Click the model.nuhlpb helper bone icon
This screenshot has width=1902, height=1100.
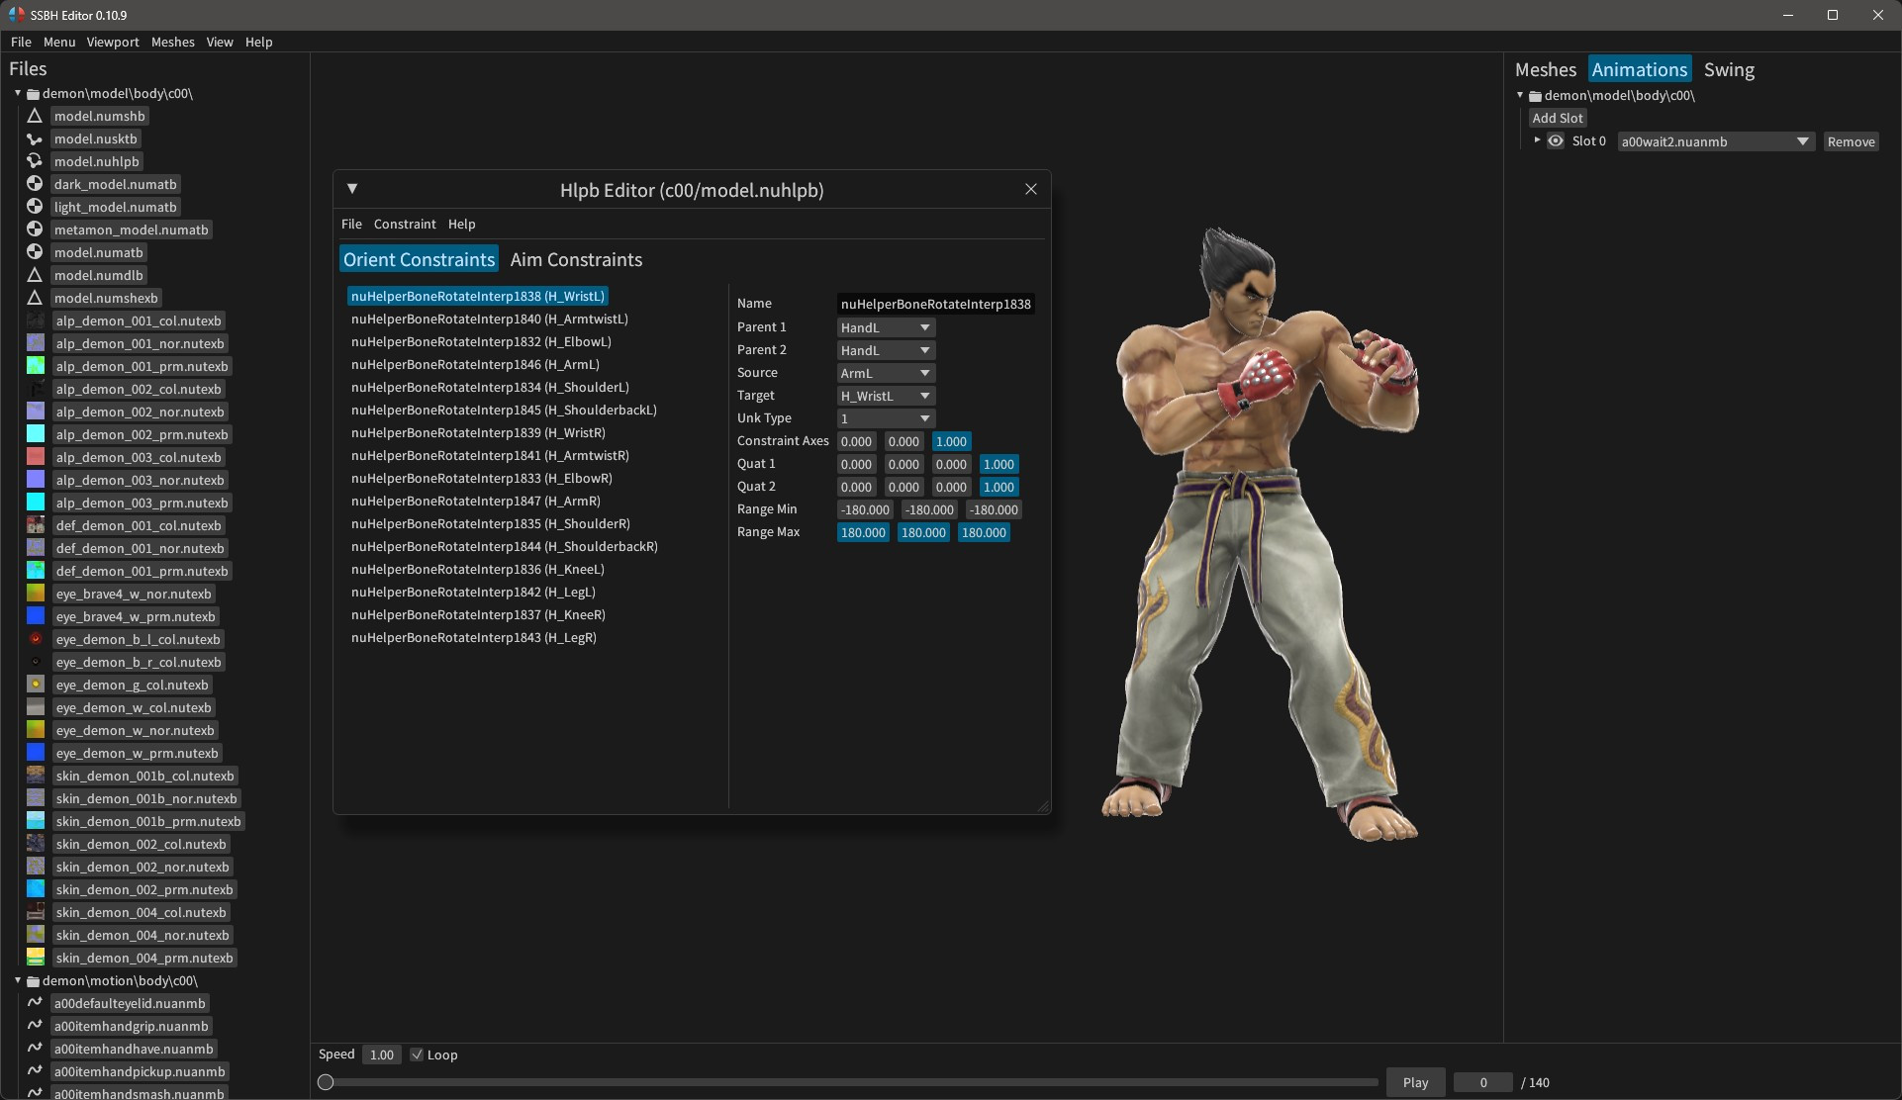pyautogui.click(x=35, y=161)
